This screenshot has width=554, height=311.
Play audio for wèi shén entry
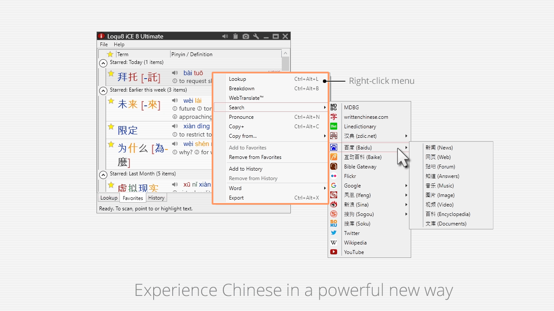coord(175,144)
